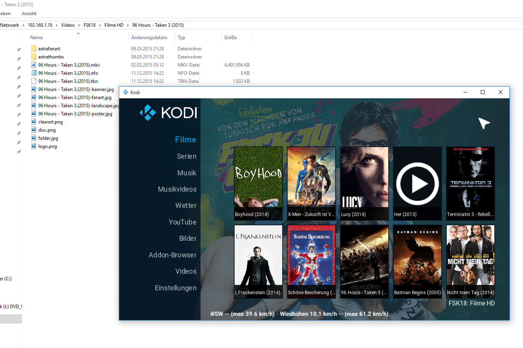
Task: Select the poster.jpg image file icon
Action: [x=34, y=114]
